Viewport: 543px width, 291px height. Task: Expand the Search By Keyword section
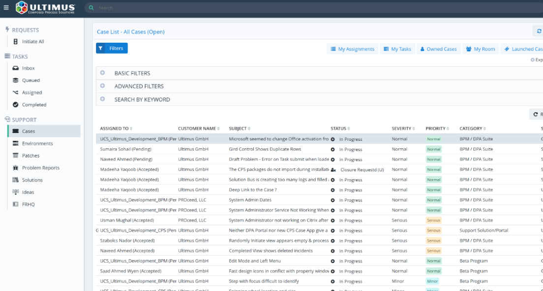pyautogui.click(x=102, y=99)
